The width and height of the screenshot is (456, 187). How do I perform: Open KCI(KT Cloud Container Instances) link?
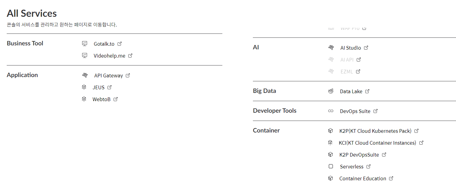(x=377, y=143)
